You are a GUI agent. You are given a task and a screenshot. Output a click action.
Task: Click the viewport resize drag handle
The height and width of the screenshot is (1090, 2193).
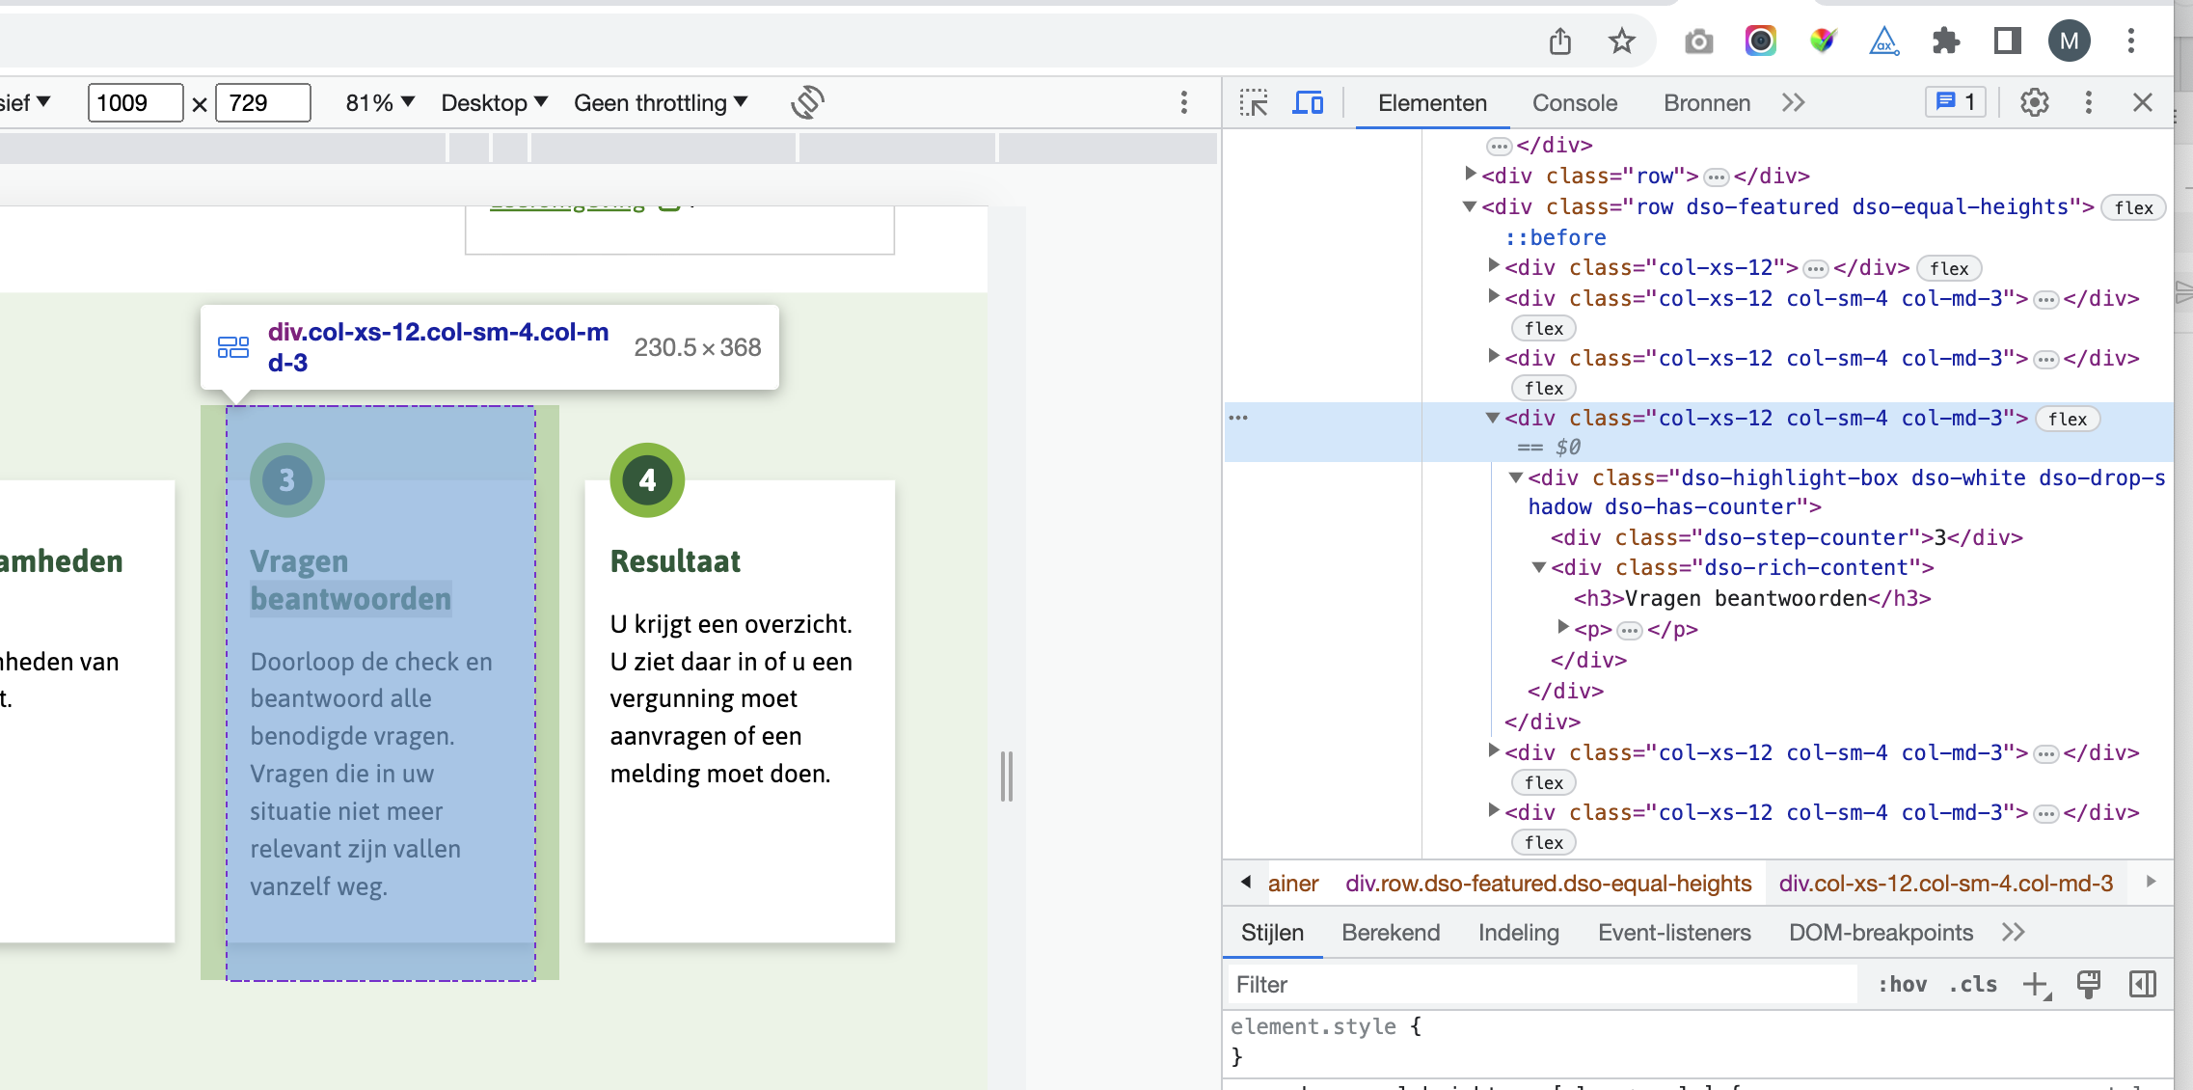1006,776
